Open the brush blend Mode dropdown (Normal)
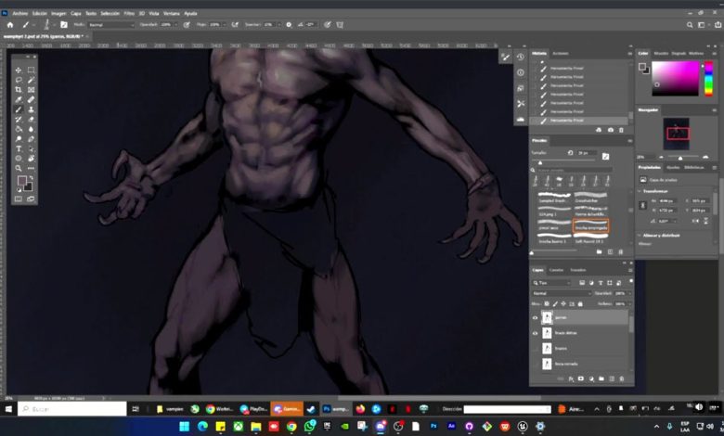The image size is (724, 436). pos(110,24)
